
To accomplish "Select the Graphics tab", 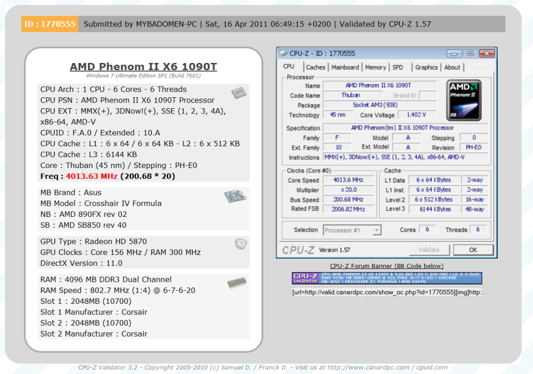I will [x=426, y=67].
